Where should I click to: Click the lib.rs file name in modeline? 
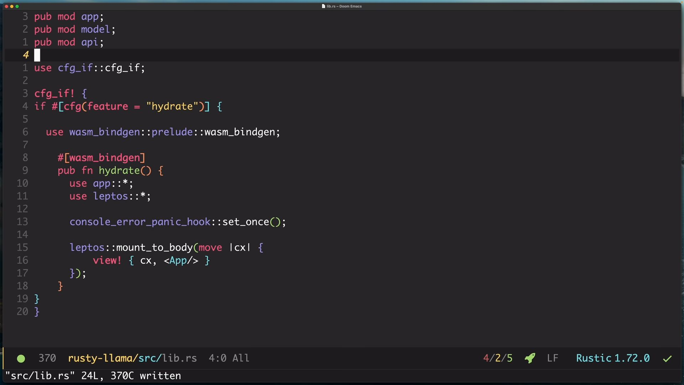tap(180, 358)
